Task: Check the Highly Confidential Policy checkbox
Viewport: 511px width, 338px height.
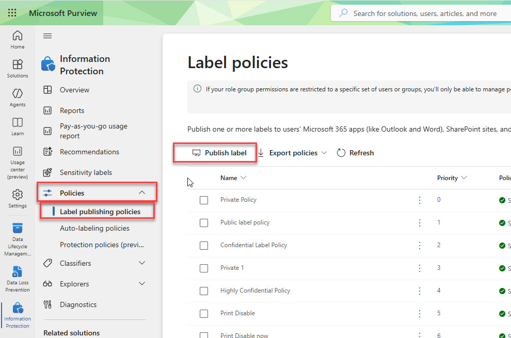Action: tap(204, 291)
